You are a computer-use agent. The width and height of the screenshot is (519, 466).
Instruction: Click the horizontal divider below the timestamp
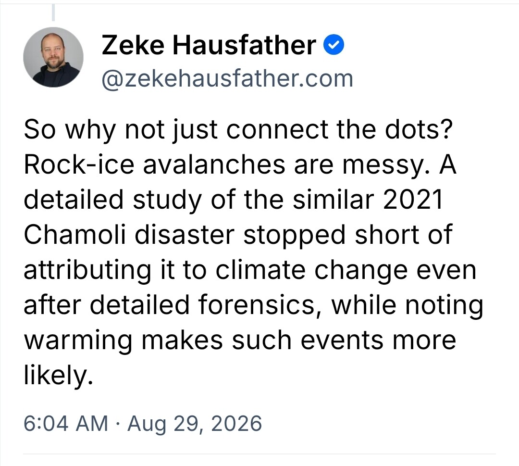259,454
